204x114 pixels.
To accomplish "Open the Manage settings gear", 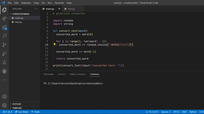I will (4, 105).
